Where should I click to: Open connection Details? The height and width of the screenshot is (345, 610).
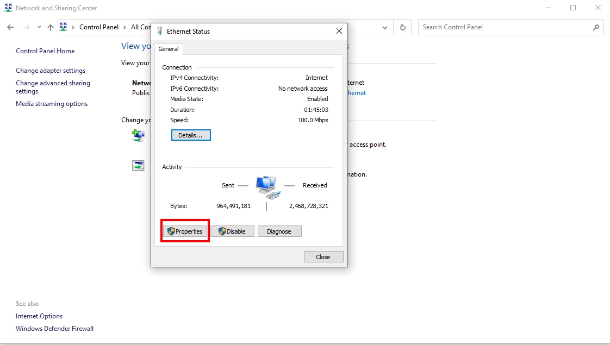click(190, 135)
